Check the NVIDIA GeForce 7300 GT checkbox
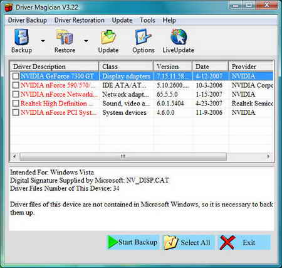Viewport: 282px width, 268px height. point(16,76)
